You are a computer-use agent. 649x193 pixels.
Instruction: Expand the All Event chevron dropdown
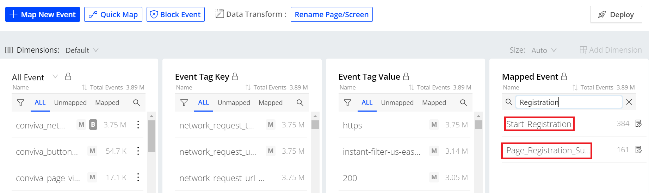55,77
